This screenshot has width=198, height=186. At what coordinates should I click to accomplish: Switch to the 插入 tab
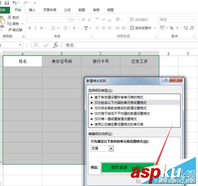32,10
